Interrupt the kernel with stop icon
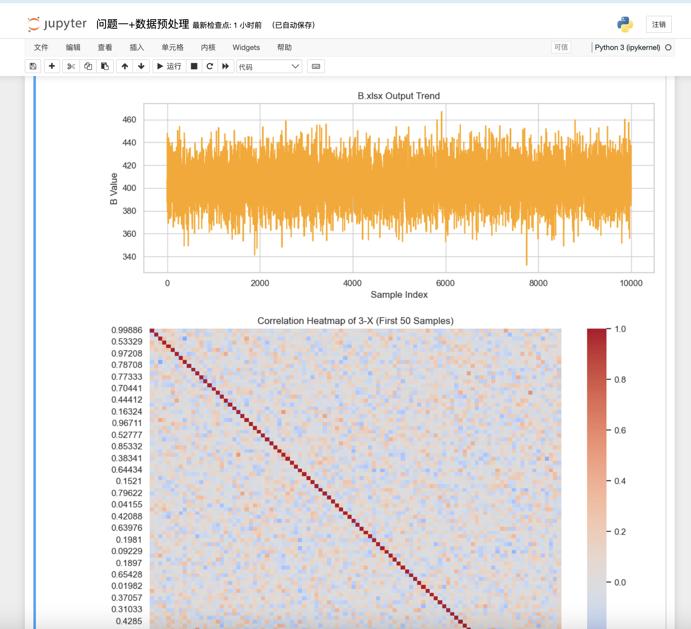 click(x=194, y=66)
